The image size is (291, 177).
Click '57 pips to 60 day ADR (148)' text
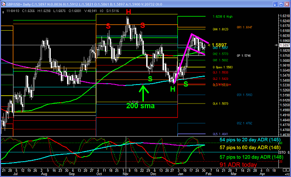250,148
